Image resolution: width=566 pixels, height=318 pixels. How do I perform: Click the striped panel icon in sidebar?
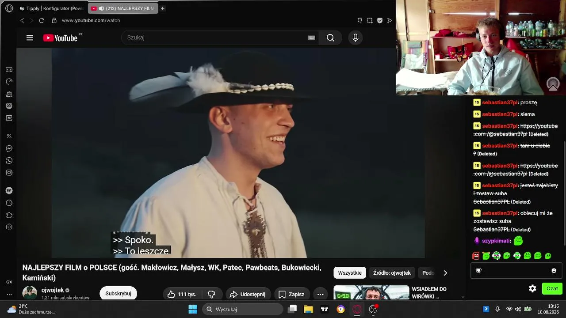(x=9, y=106)
